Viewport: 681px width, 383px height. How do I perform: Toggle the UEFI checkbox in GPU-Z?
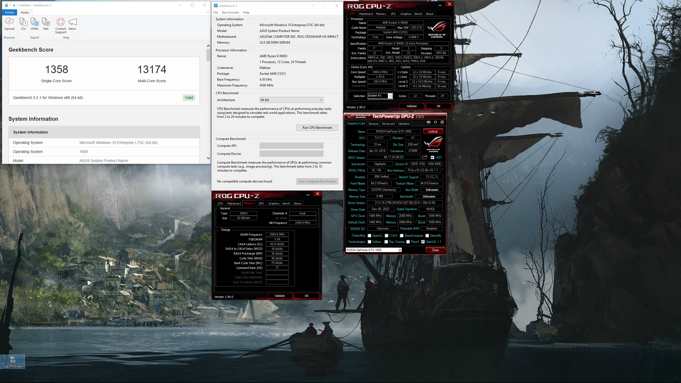(433, 157)
